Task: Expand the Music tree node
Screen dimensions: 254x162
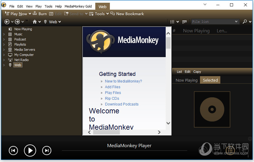Action: 4,34
